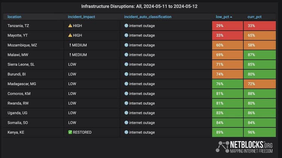The width and height of the screenshot is (282, 158).
Task: Click Kenya's green 96% curr_pct cell
Action: (259, 132)
